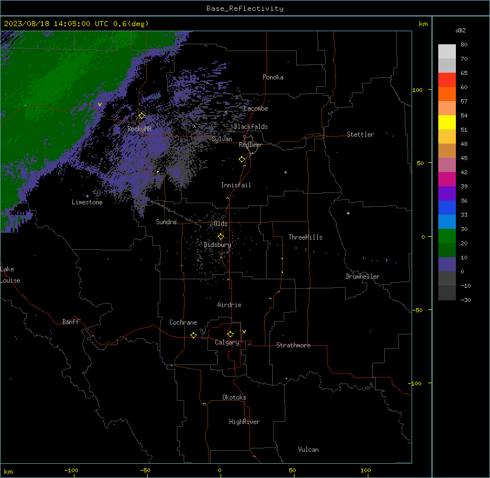Click the Calgary city label
Viewport: 490px width, 478px height.
pyautogui.click(x=227, y=342)
